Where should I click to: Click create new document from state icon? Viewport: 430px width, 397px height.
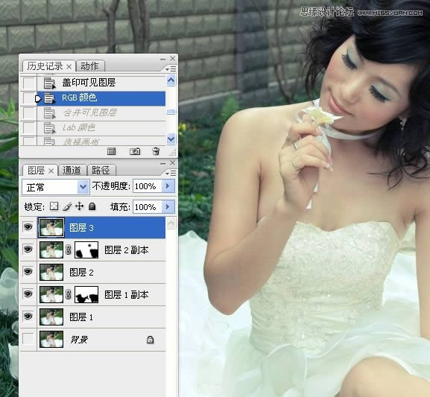pyautogui.click(x=111, y=151)
